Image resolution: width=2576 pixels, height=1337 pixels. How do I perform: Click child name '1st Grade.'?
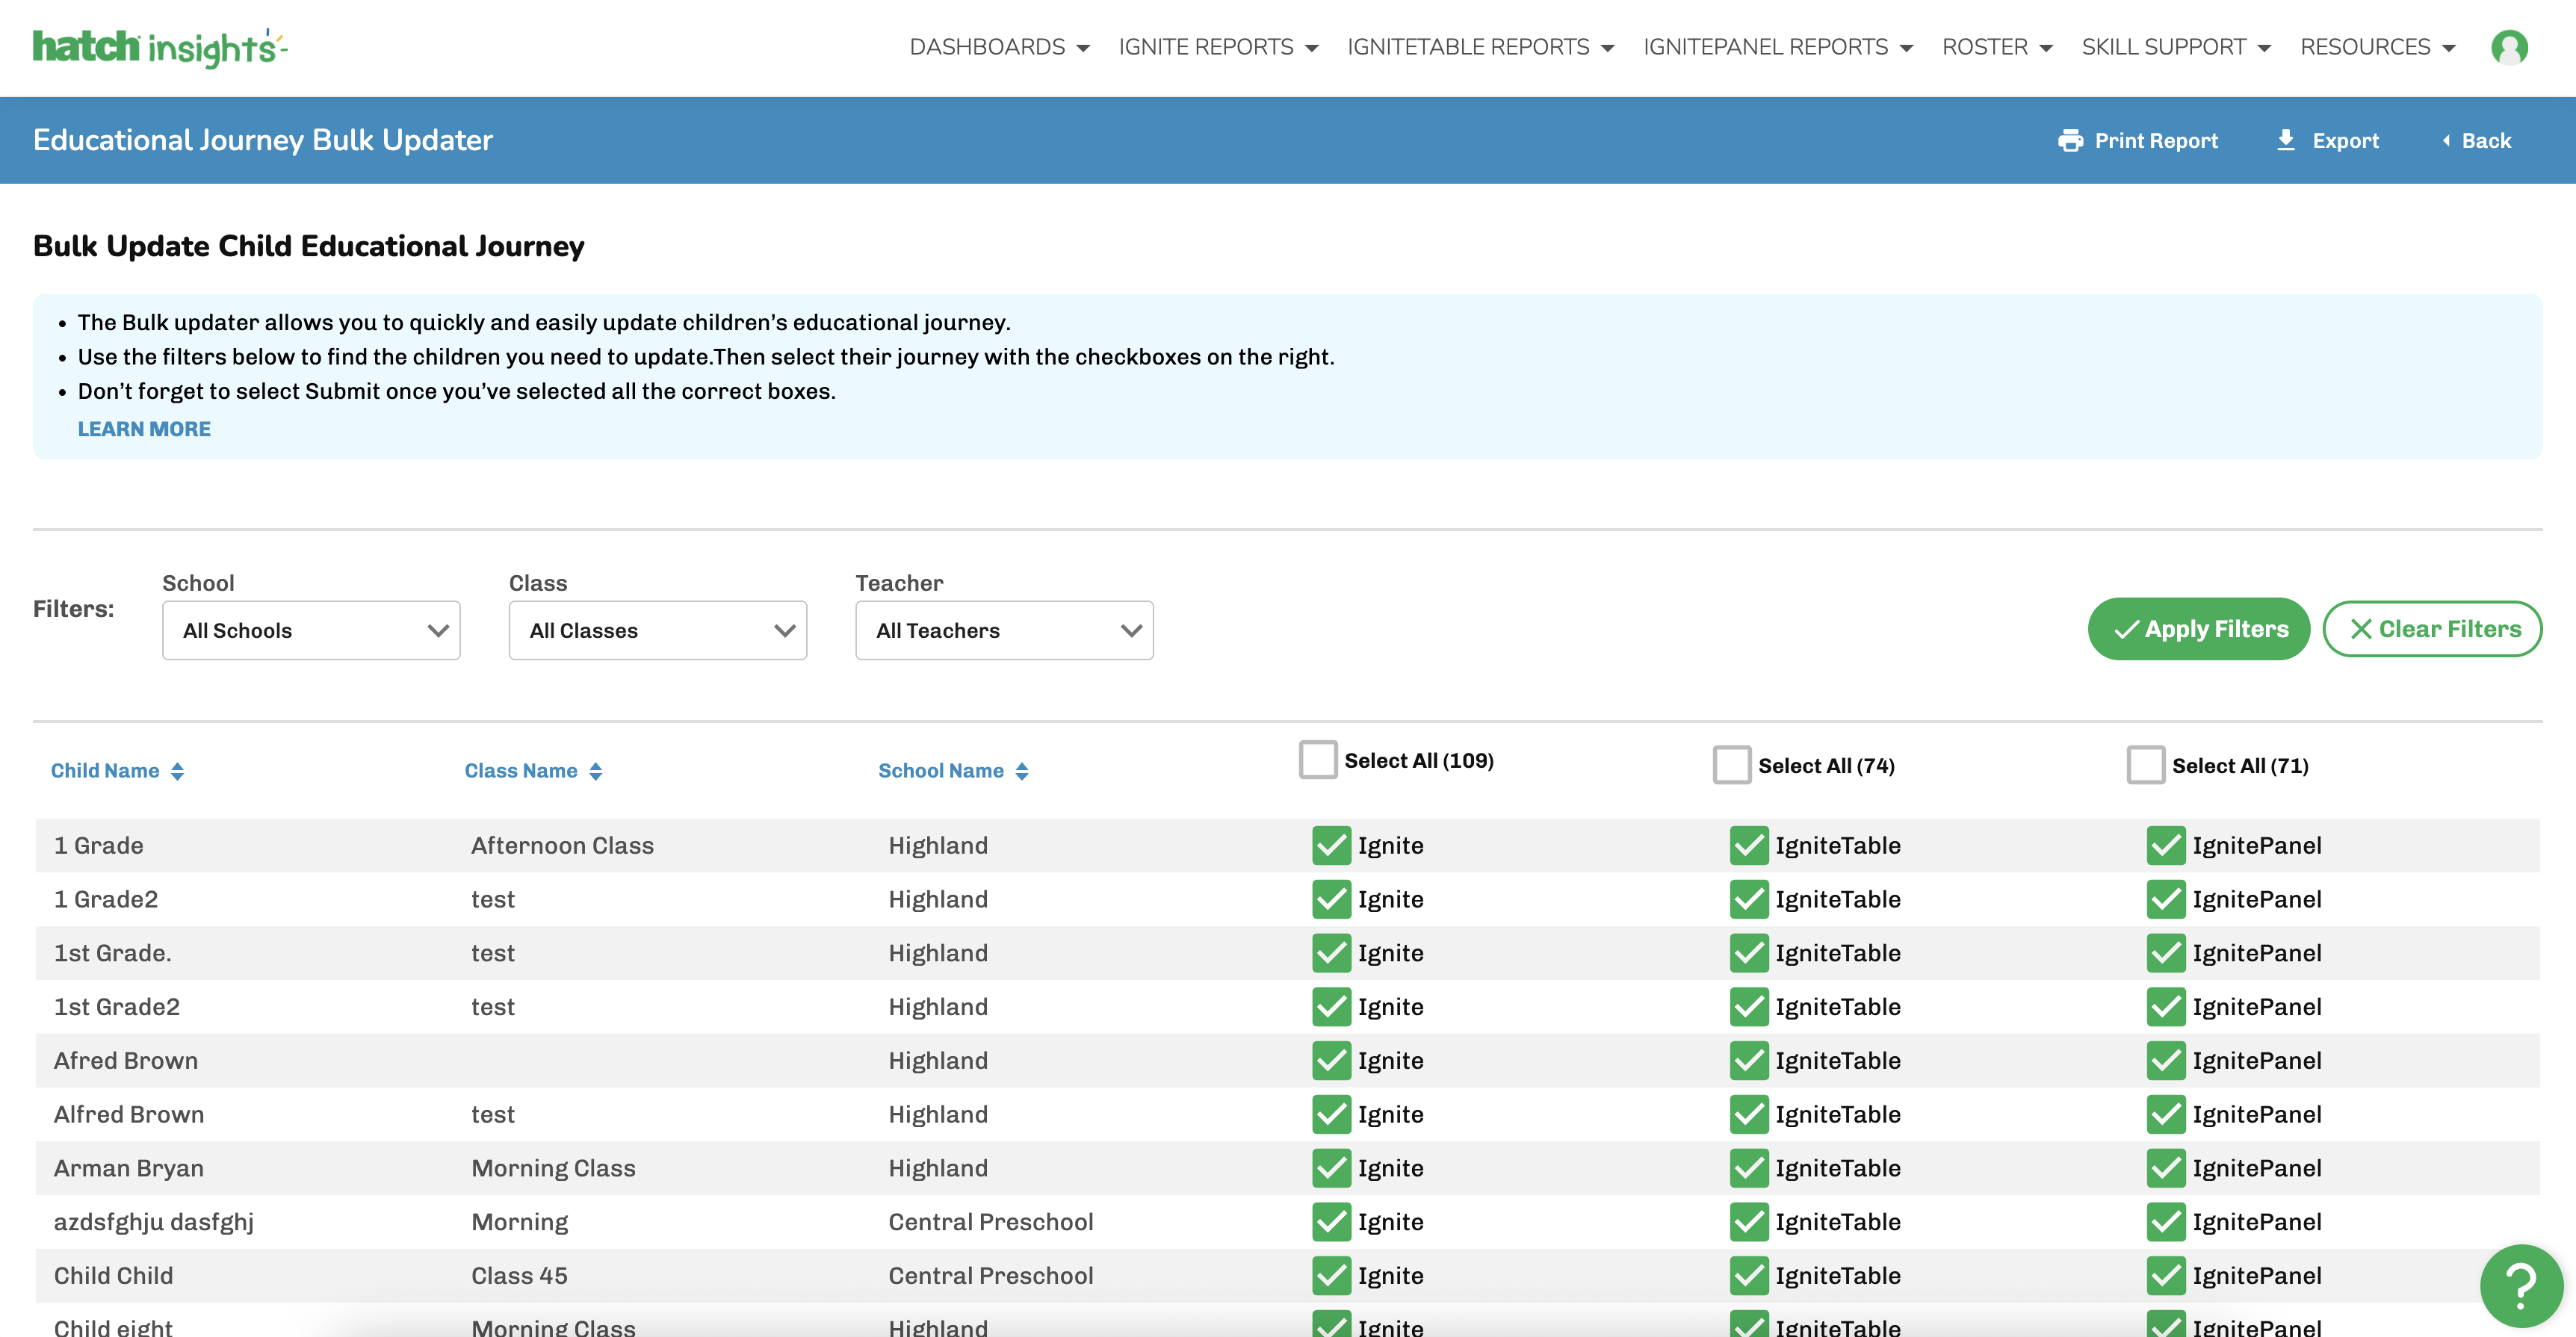(x=113, y=953)
